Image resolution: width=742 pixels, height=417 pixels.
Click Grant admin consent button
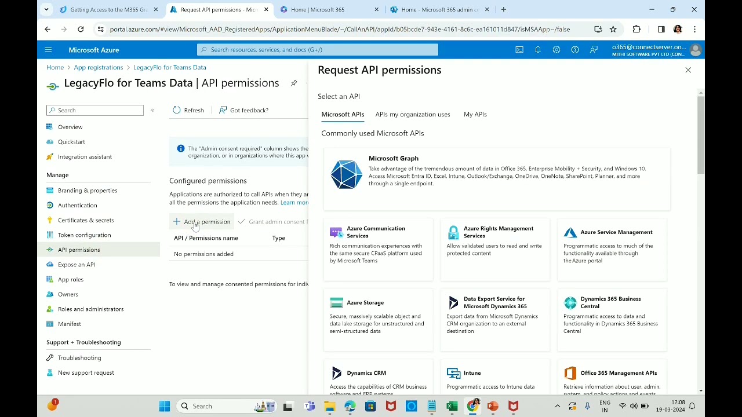pos(272,222)
